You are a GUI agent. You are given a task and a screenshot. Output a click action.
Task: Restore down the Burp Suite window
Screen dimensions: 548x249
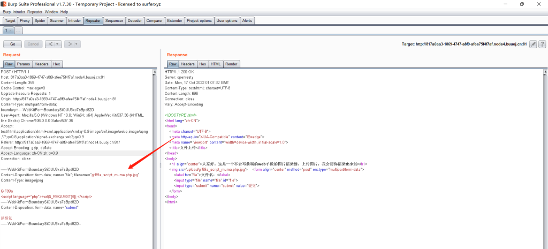(522, 4)
